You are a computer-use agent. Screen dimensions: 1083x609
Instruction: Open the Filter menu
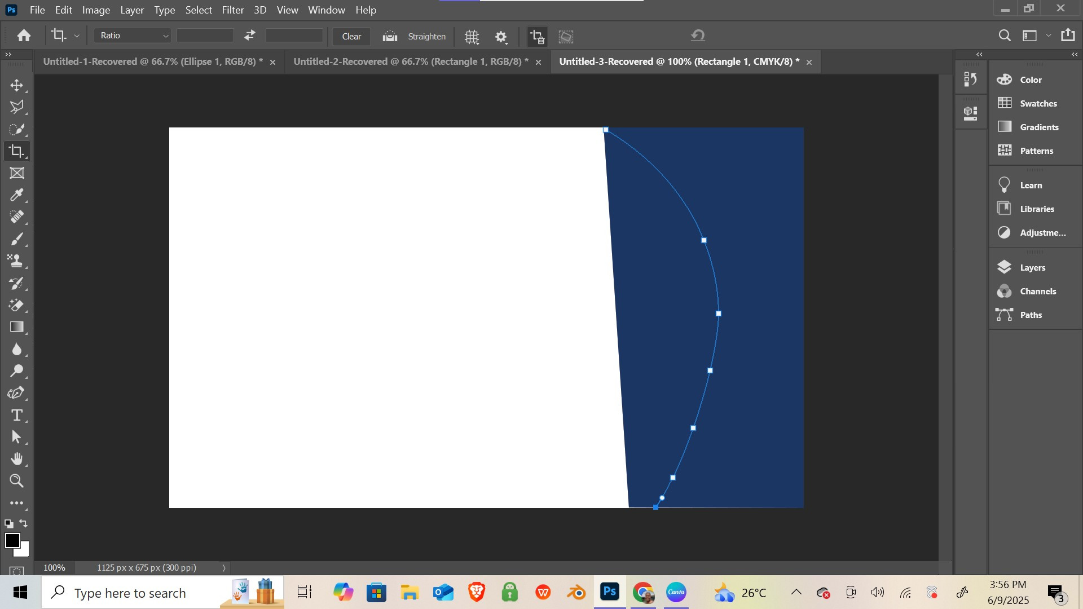tap(232, 10)
